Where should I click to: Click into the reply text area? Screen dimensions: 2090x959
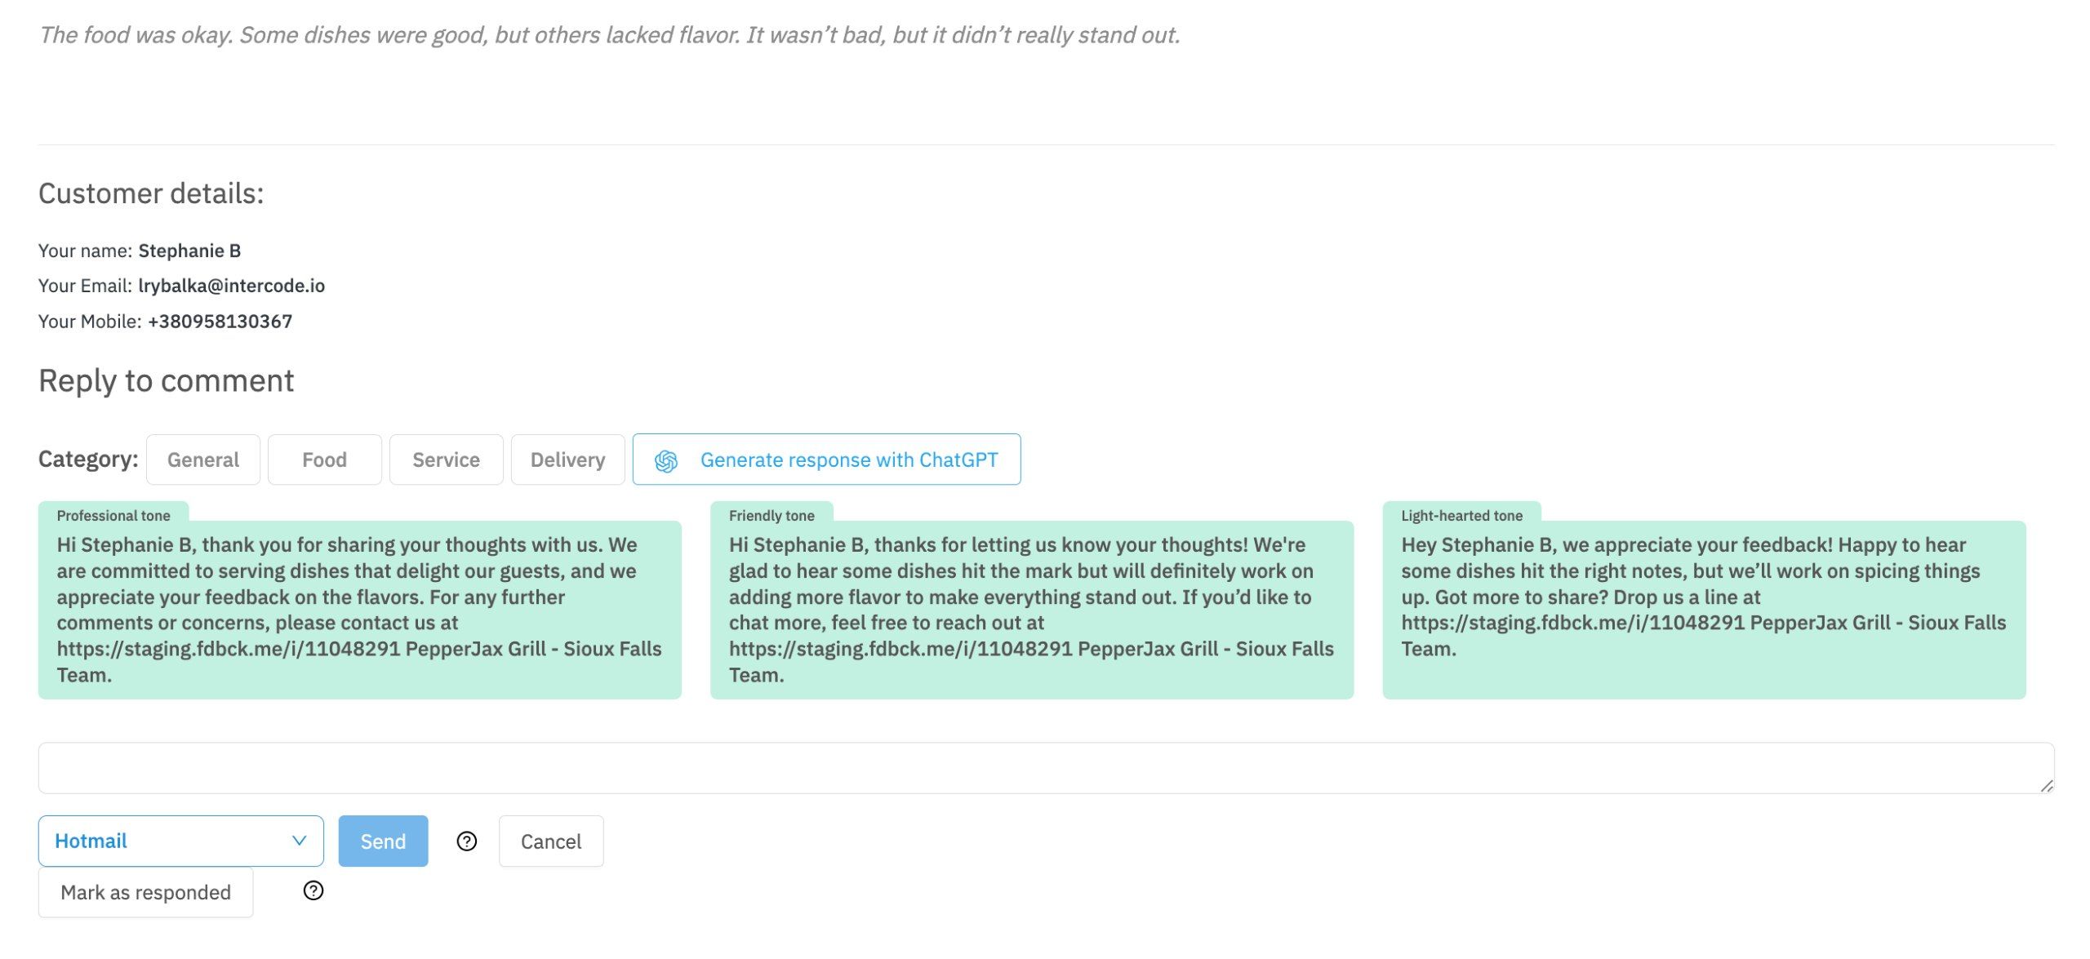point(1045,768)
